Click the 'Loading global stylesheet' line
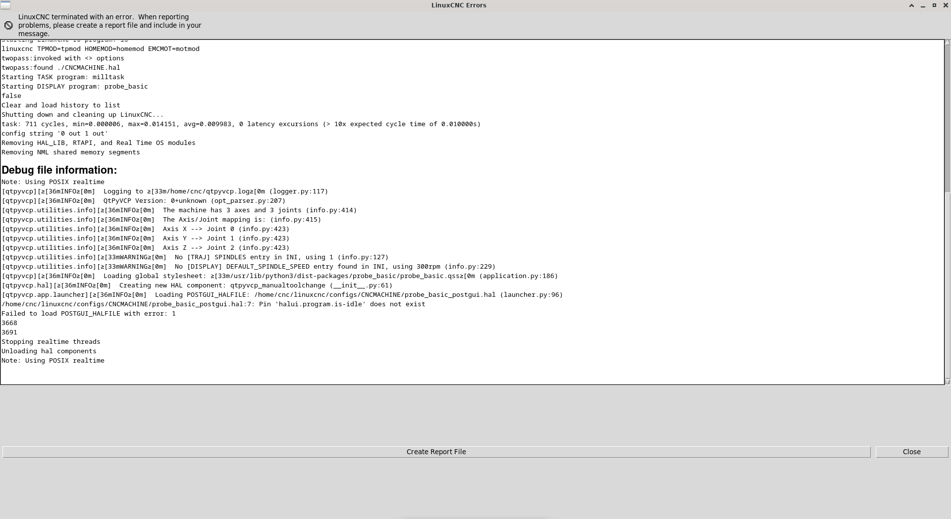Viewport: 951px width, 519px height. point(280,276)
